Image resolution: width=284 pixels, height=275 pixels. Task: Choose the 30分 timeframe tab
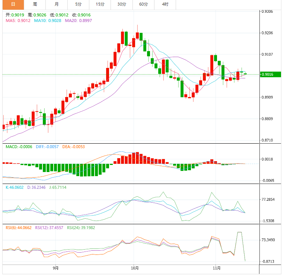click(122, 4)
